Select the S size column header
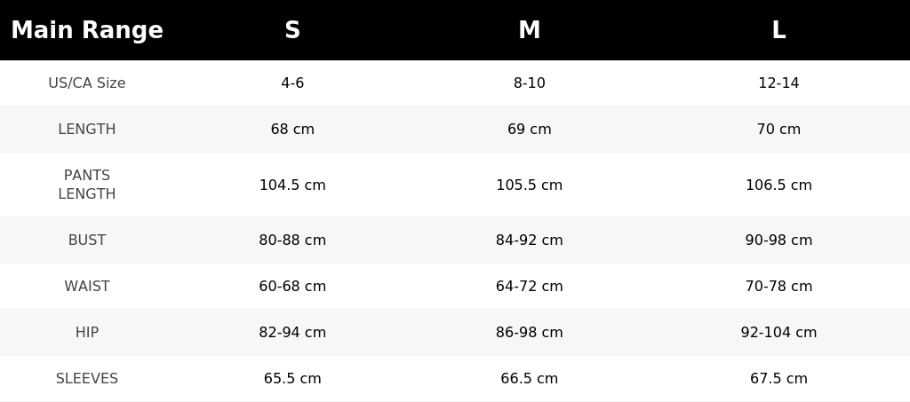 coord(292,30)
